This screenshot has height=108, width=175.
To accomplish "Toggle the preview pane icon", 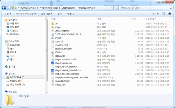I will pyautogui.click(x=163, y=14).
